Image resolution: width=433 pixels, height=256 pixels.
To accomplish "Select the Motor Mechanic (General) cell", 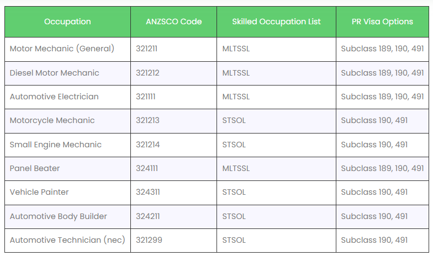I will [x=62, y=49].
